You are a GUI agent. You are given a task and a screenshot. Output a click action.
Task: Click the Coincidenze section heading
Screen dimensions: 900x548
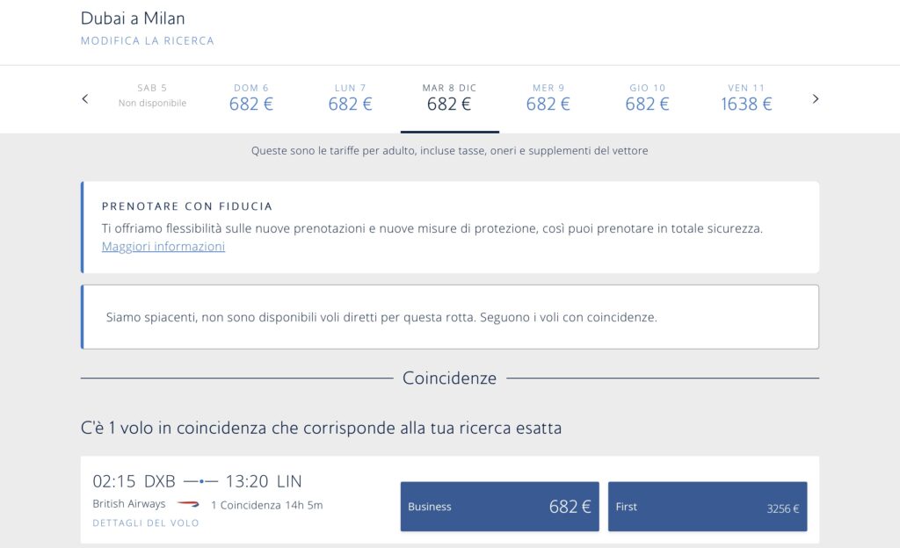click(449, 378)
